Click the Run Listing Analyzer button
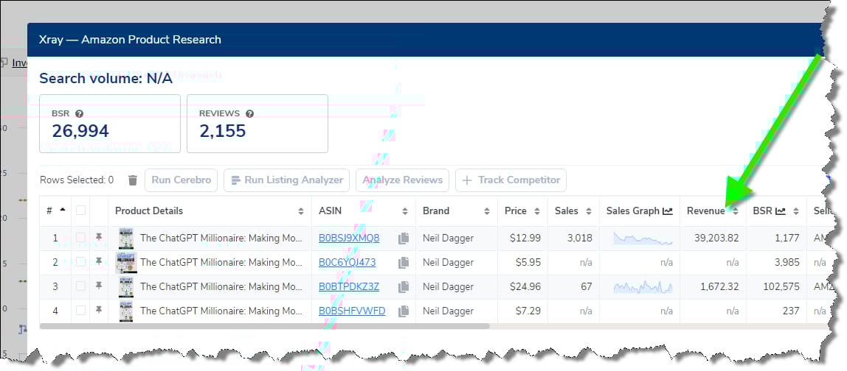847x371 pixels. [287, 180]
